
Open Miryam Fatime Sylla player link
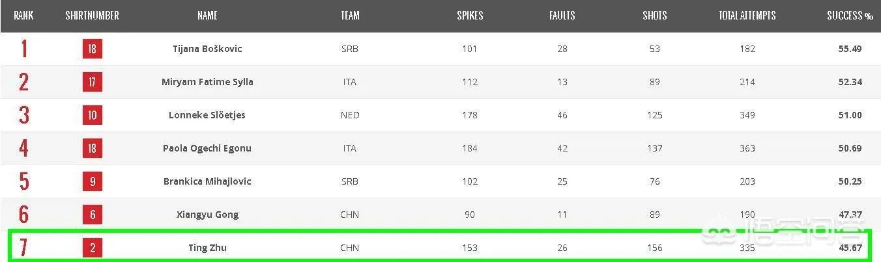pyautogui.click(x=207, y=82)
